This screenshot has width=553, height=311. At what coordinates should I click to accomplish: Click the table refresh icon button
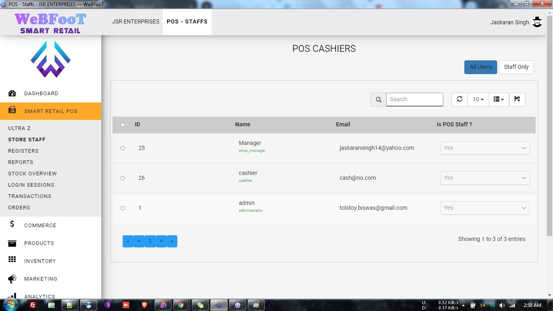[459, 99]
